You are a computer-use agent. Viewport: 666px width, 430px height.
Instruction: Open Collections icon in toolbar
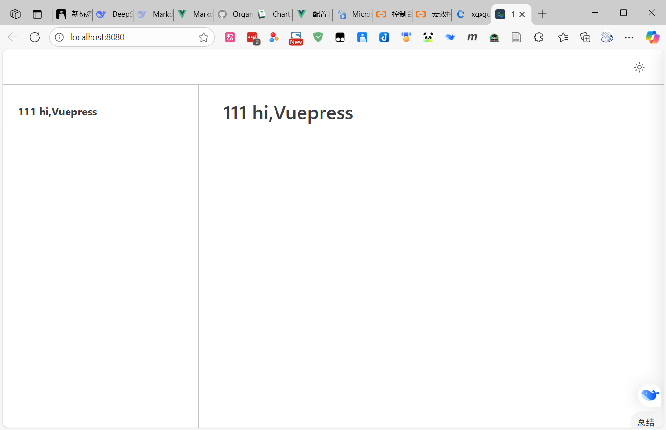click(585, 37)
